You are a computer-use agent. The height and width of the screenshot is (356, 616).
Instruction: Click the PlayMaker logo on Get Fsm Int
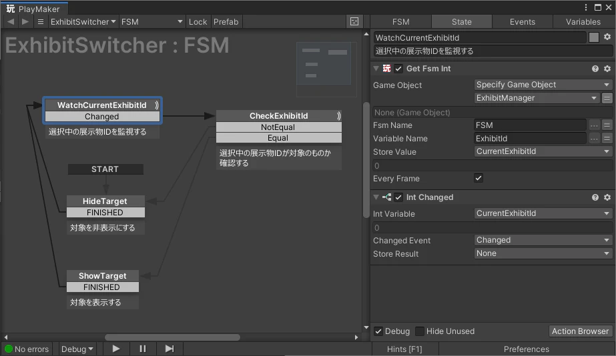(387, 68)
